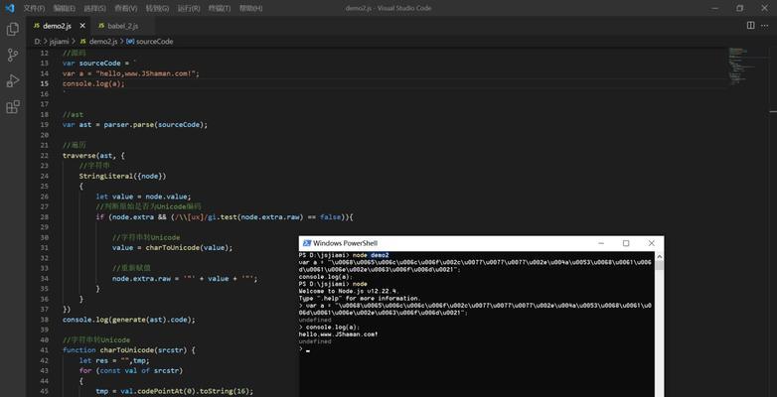Click "node demo2" command in PowerShell
777x397 pixels.
[371, 255]
